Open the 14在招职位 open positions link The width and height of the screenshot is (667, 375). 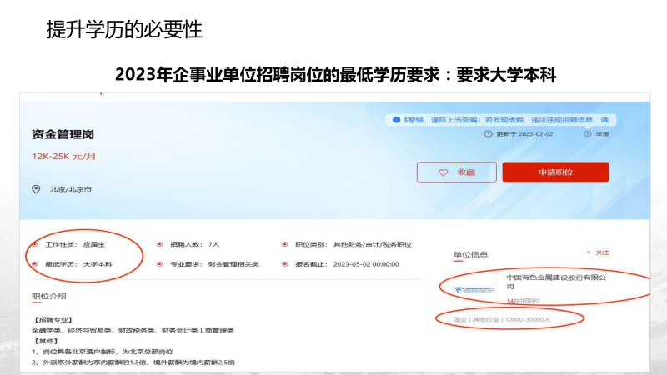coord(523,300)
